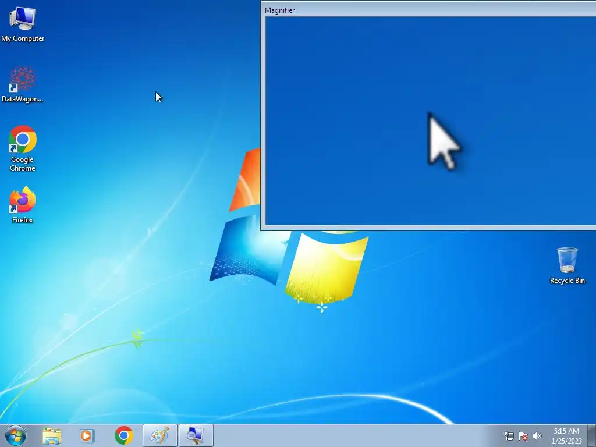Click the Show desktop strip by the clock

coord(592,435)
